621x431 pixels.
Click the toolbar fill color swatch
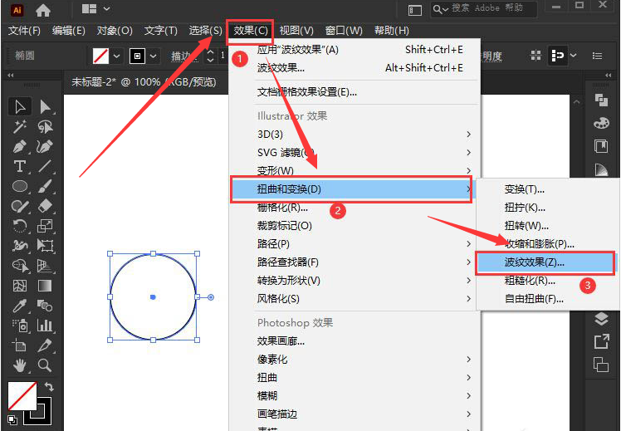[22, 396]
